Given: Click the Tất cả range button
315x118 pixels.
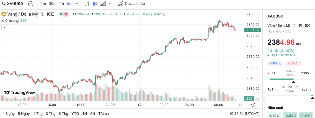Looking at the screenshot, I should (104, 114).
